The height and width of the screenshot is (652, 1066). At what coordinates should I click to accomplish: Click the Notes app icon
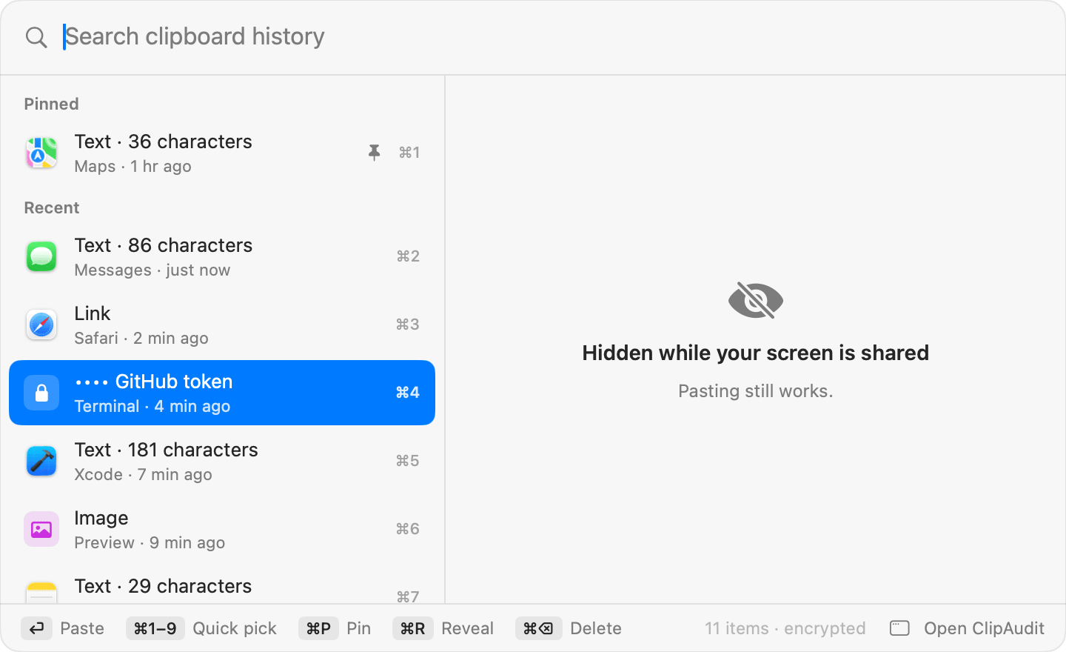pos(41,592)
